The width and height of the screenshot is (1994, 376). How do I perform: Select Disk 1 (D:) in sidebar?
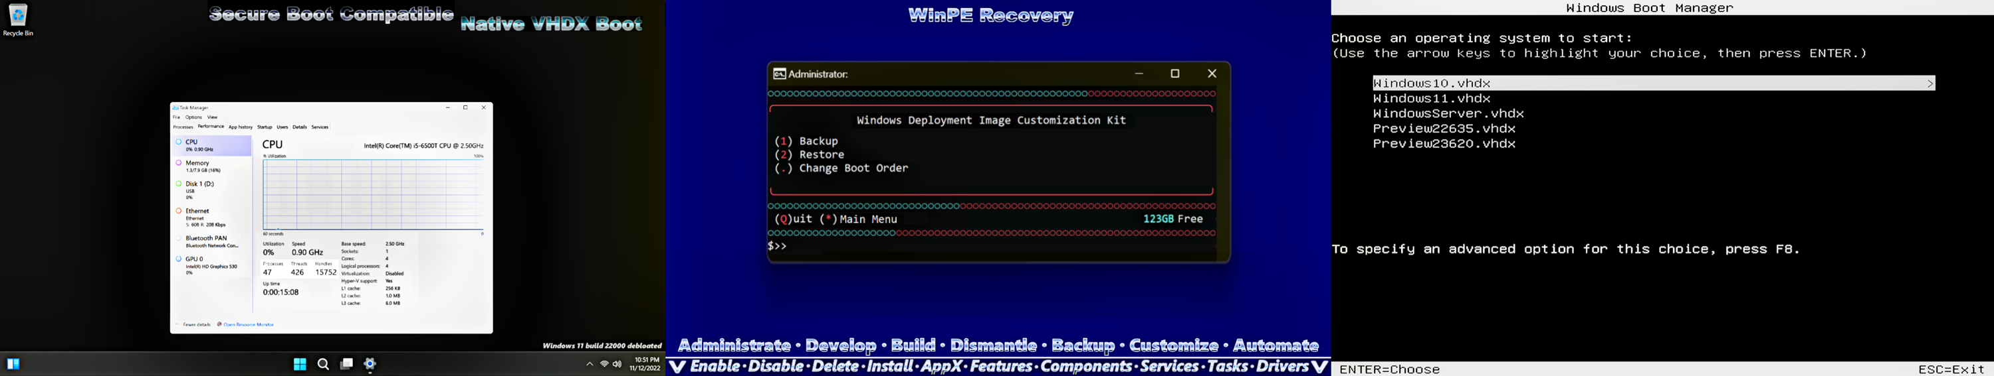(212, 191)
